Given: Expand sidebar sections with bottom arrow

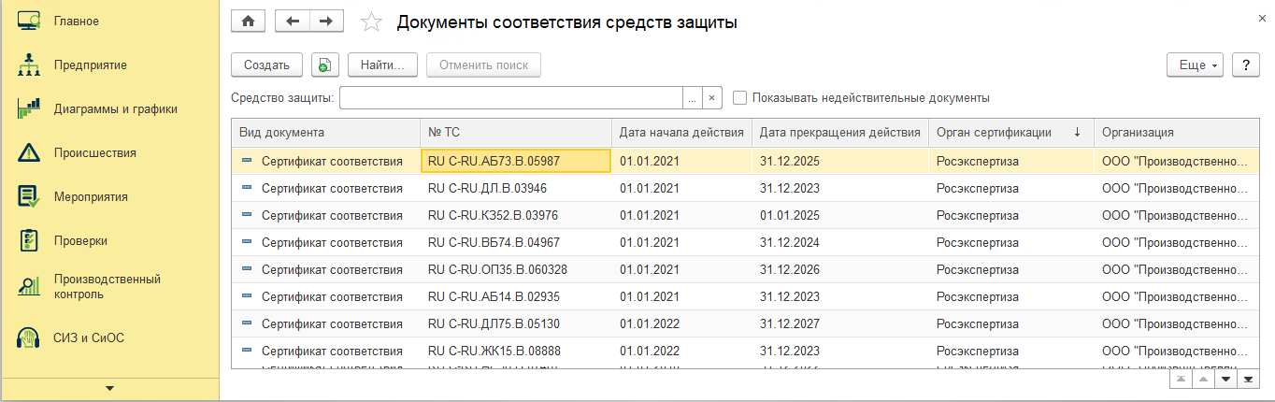Looking at the screenshot, I should click(109, 388).
